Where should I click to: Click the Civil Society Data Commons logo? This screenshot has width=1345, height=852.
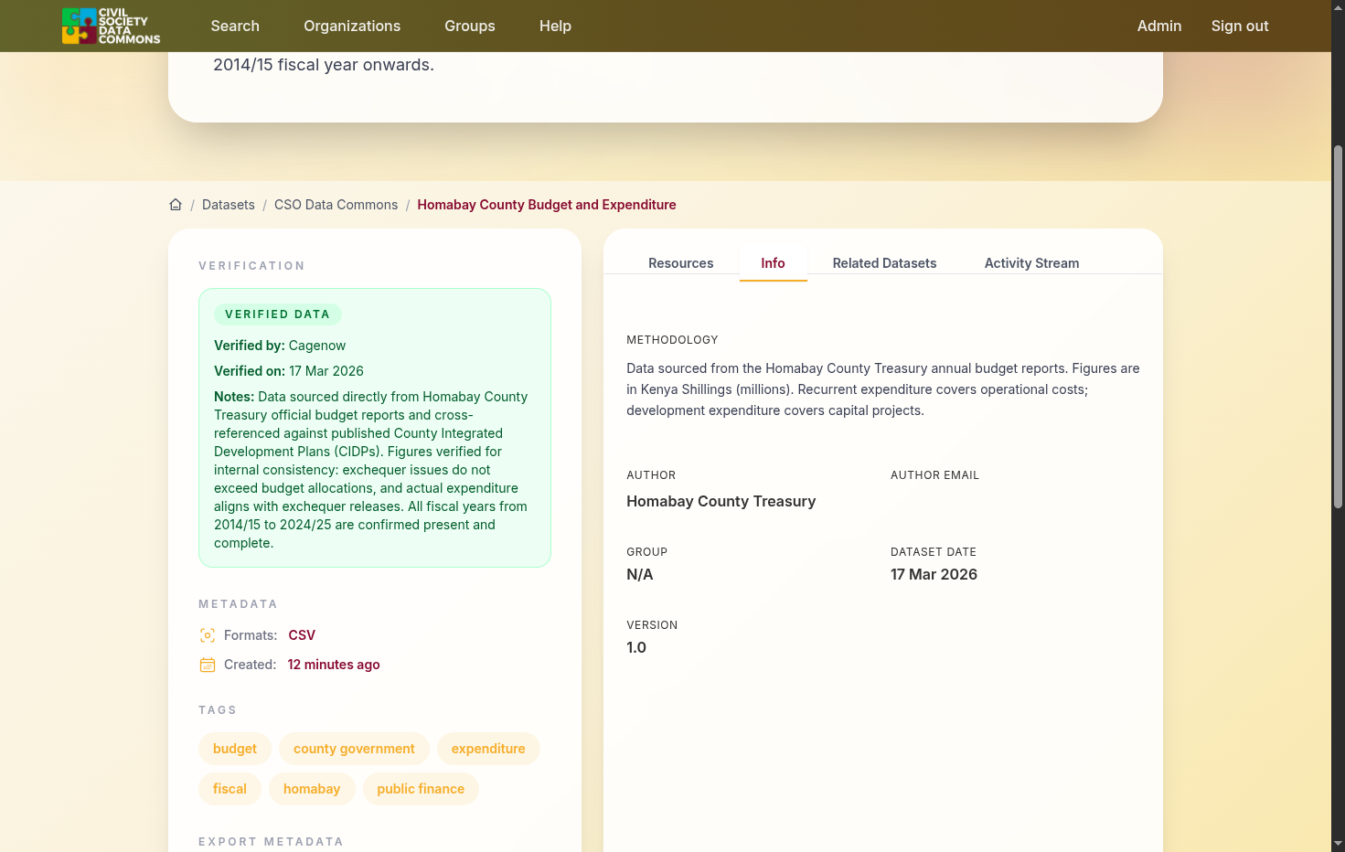click(x=111, y=26)
